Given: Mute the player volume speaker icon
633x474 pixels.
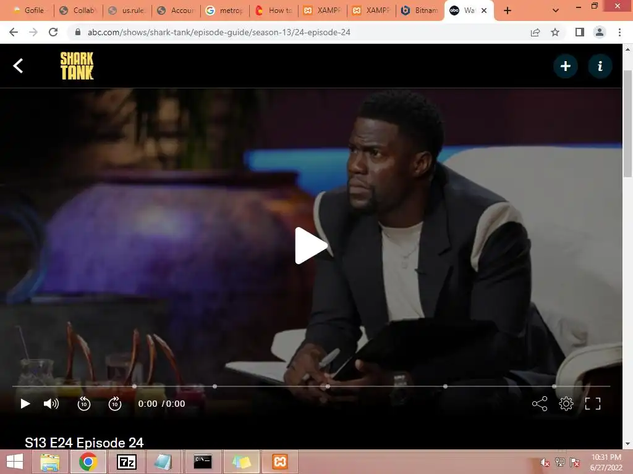Looking at the screenshot, I should click(x=51, y=404).
